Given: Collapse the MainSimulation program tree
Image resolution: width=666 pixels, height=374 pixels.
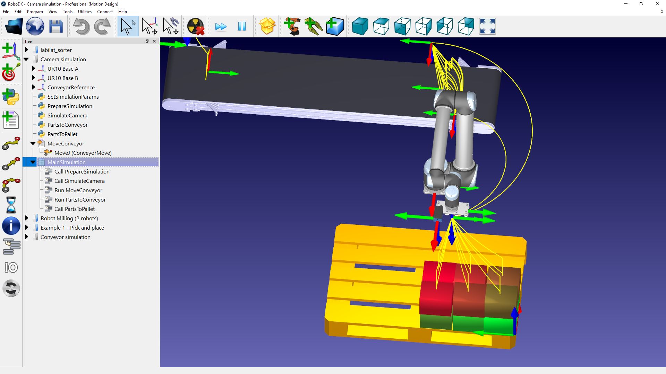Looking at the screenshot, I should (x=33, y=162).
